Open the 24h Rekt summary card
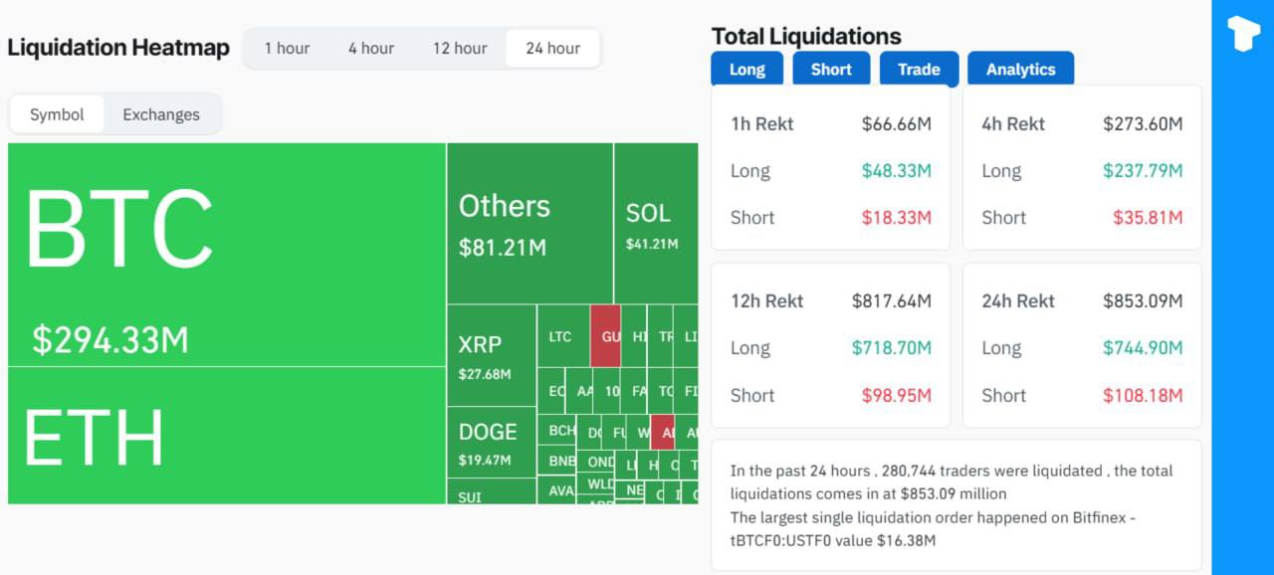 1082,345
